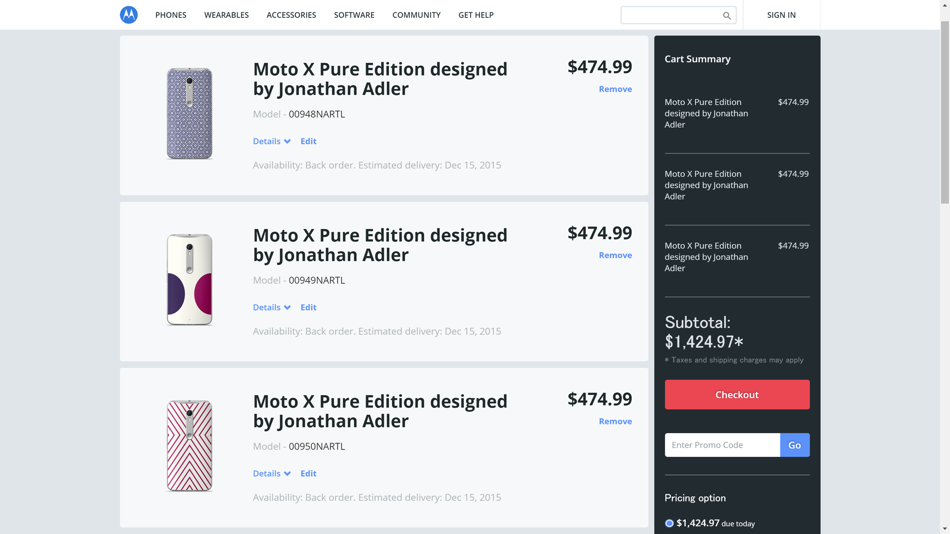
Task: Expand Details for model 00950NARTL
Action: (272, 474)
